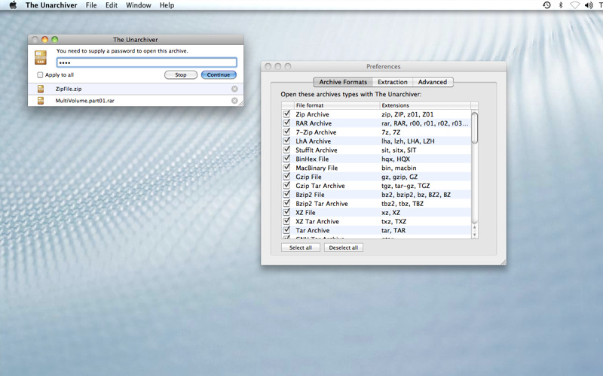
Task: Click the format list scroll down arrow
Action: [x=475, y=235]
